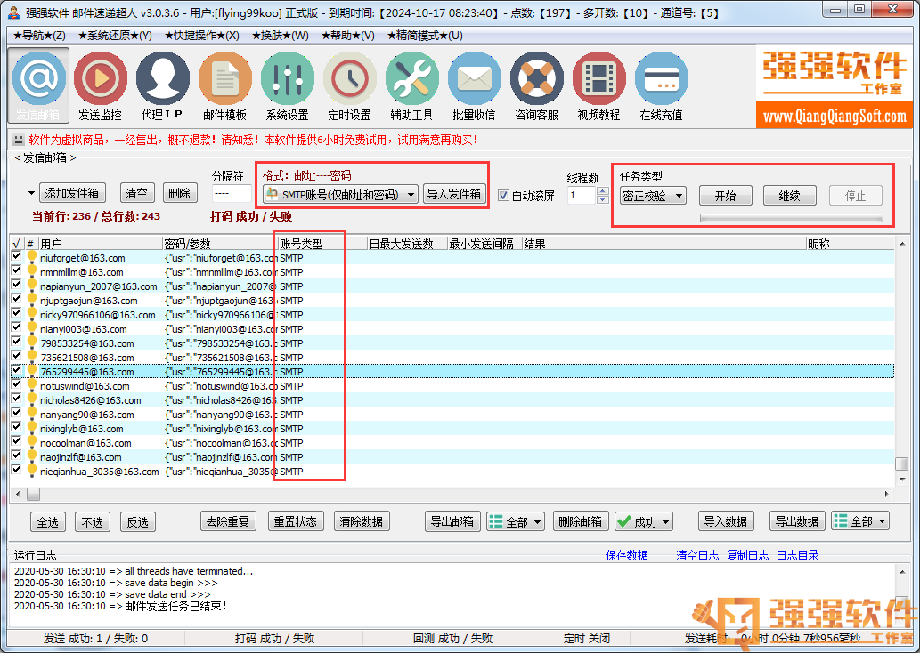Open the 定时设置 timer settings icon
The height and width of the screenshot is (653, 920).
point(350,85)
